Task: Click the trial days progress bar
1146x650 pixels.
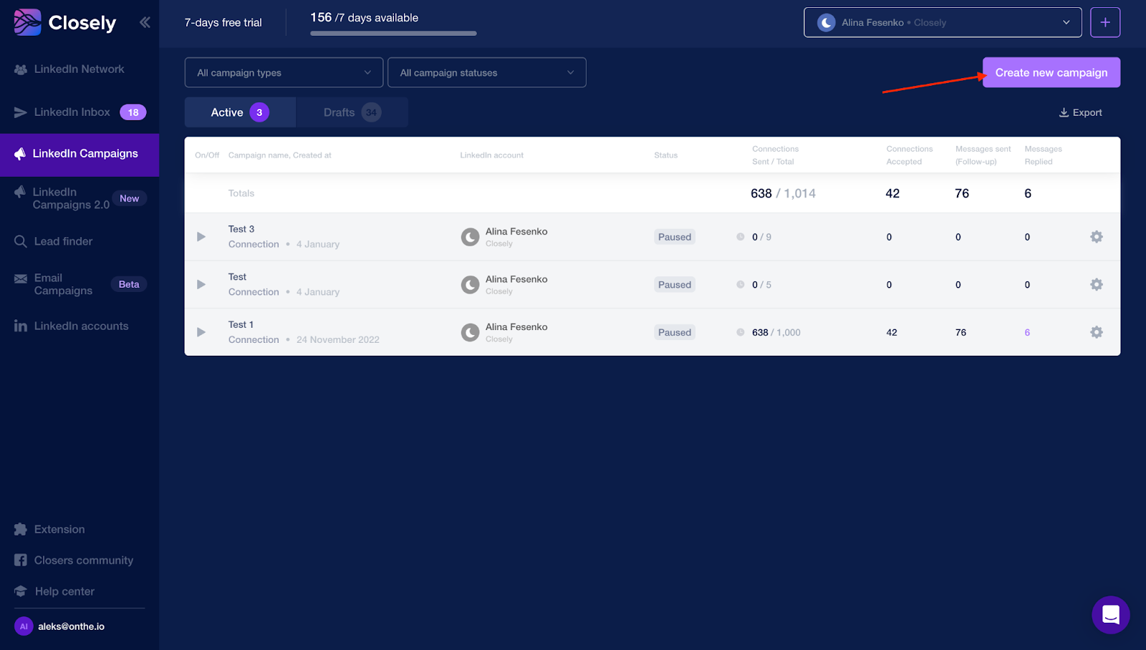Action: tap(393, 34)
